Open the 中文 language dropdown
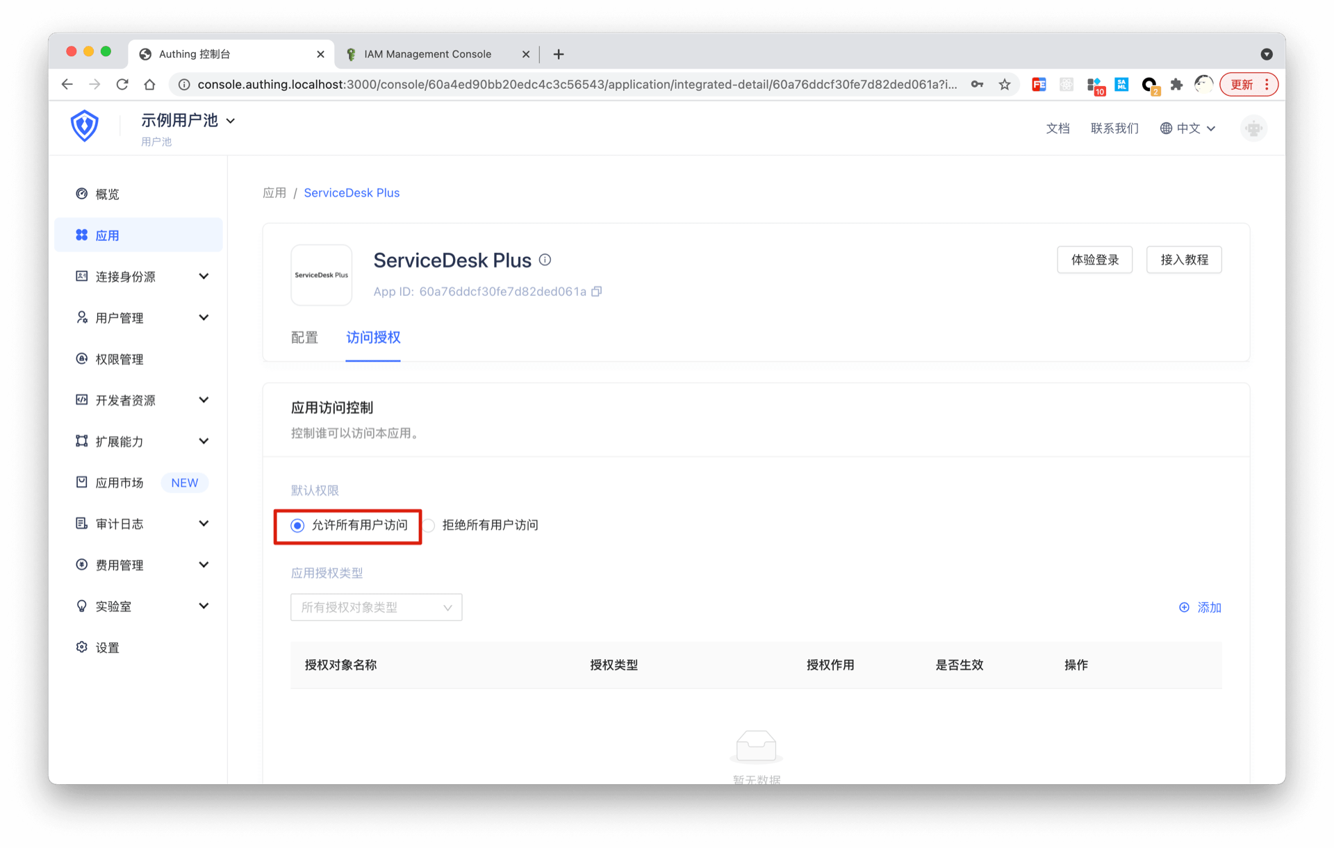This screenshot has width=1334, height=848. (1187, 128)
